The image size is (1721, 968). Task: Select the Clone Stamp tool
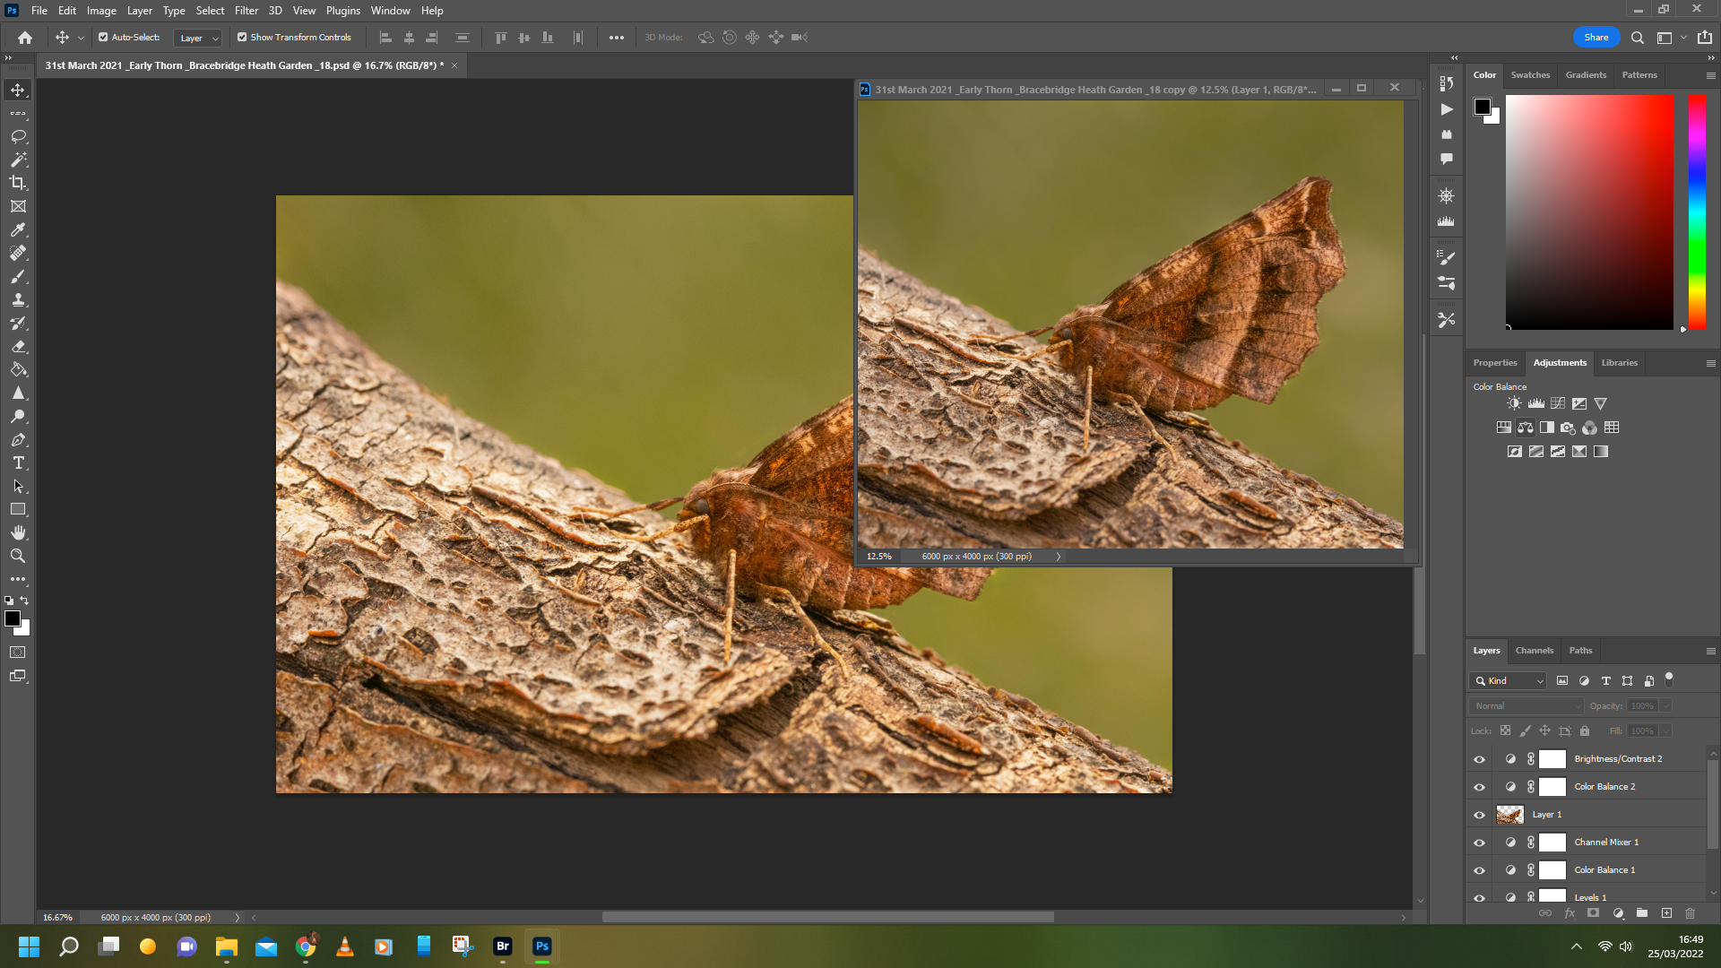[x=18, y=299]
